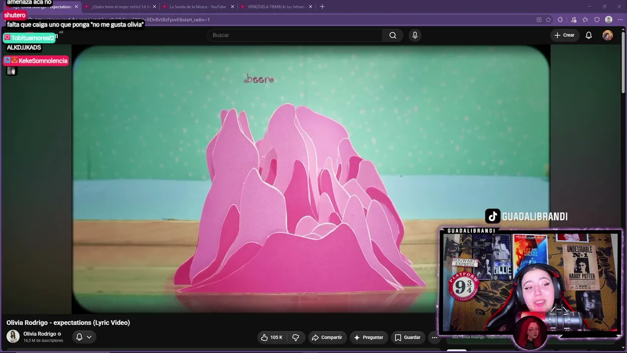The width and height of the screenshot is (627, 353).
Task: Open more actions menu beside Guardar
Action: [x=434, y=337]
